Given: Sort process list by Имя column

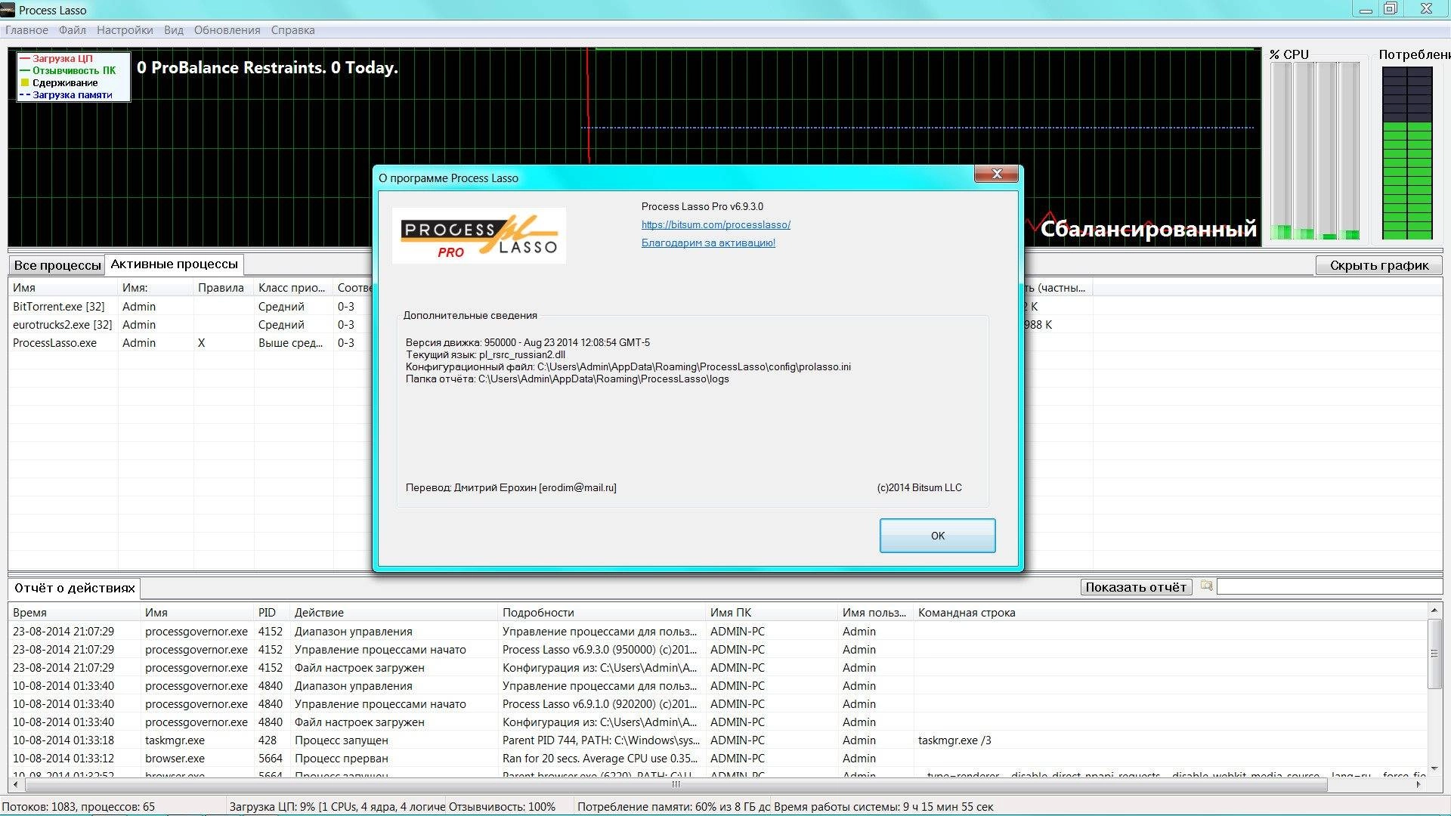Looking at the screenshot, I should tap(63, 288).
